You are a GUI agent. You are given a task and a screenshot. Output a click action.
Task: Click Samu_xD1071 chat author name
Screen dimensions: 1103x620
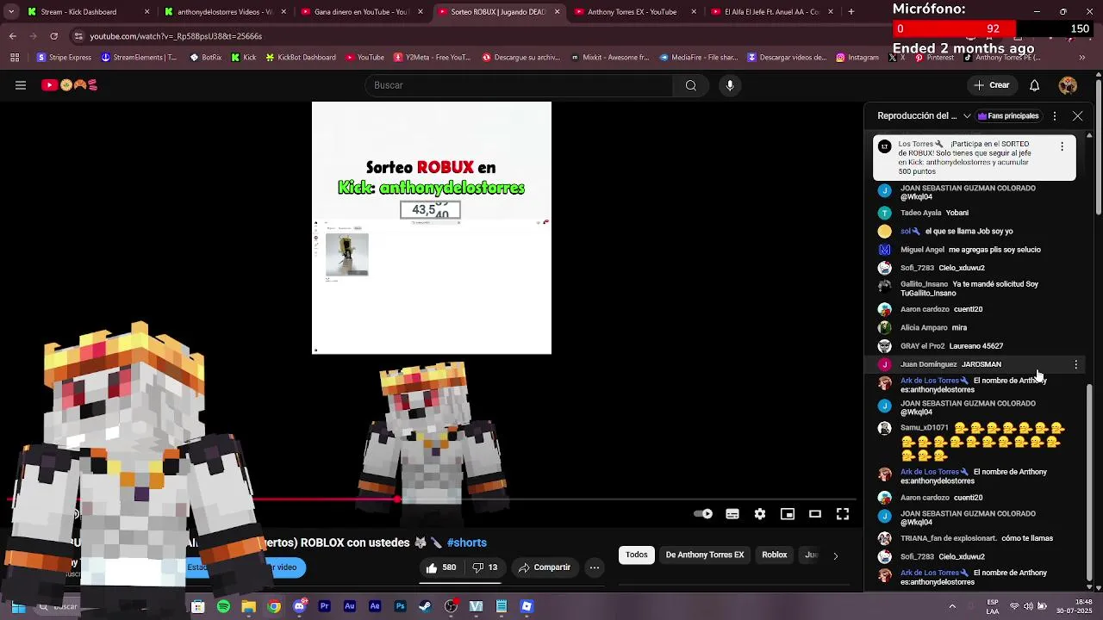[x=925, y=428]
